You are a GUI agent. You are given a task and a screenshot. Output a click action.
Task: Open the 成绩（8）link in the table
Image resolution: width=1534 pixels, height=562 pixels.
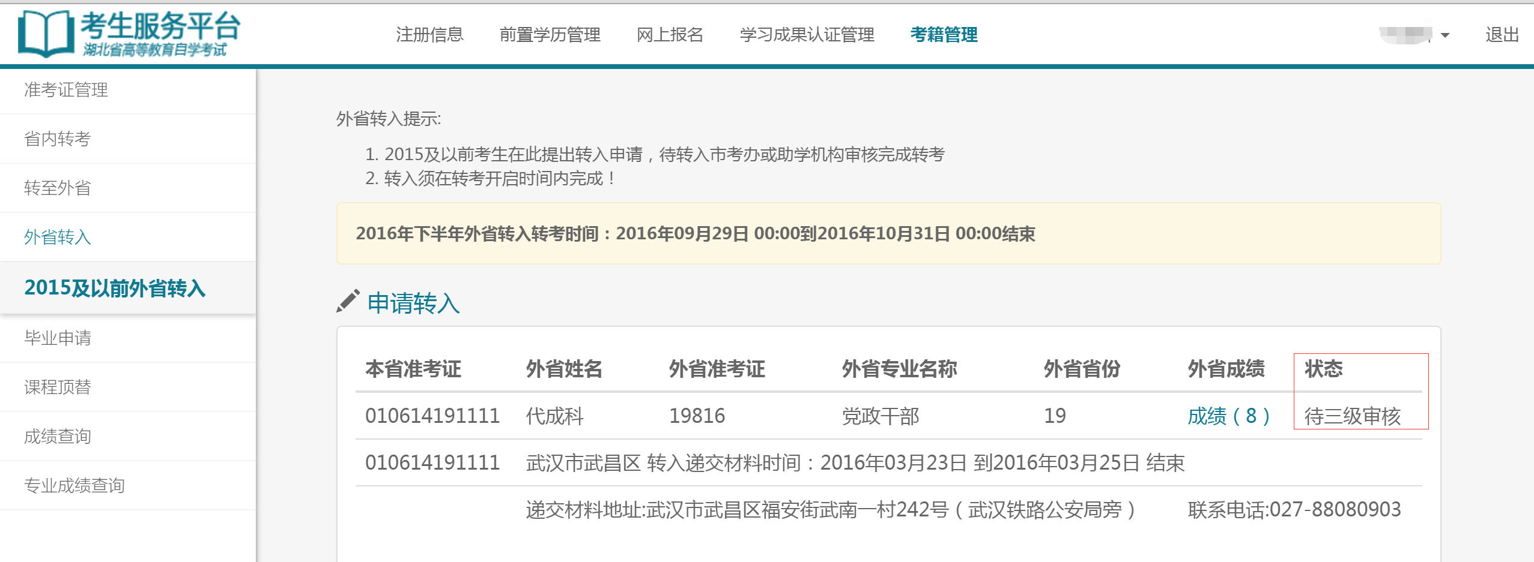1228,416
